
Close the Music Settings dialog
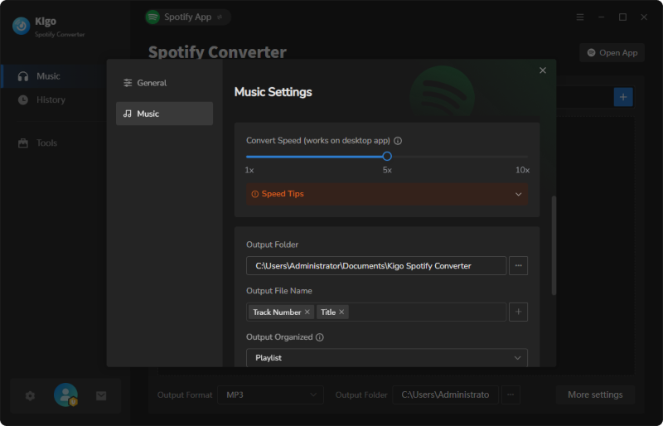tap(543, 70)
